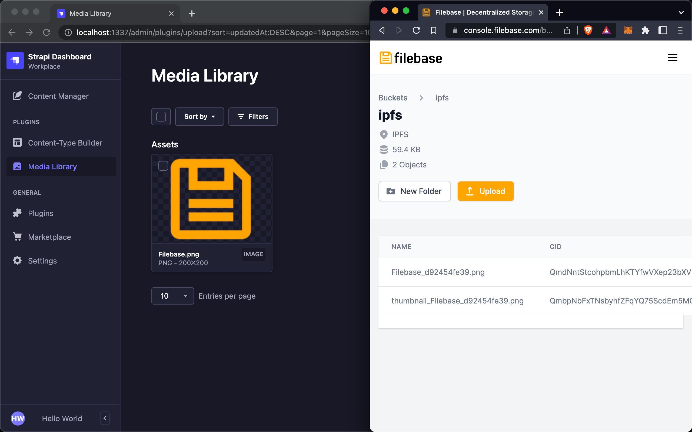This screenshot has width=692, height=432.
Task: Sort by the NAME column header
Action: coord(401,247)
